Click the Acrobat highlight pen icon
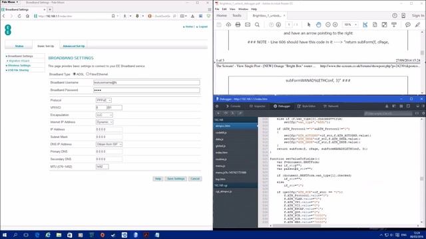This screenshot has width=426, height=239. pyautogui.click(x=417, y=25)
